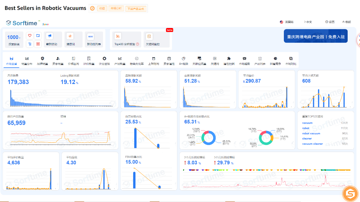Switch to the 销量分布 tab
The image size is (360, 202).
pos(27,61)
